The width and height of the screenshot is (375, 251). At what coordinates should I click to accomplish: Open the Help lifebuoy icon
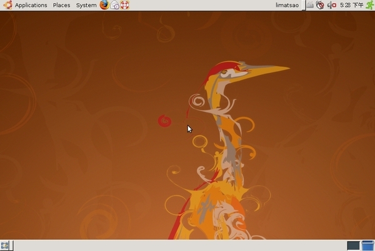[125, 5]
